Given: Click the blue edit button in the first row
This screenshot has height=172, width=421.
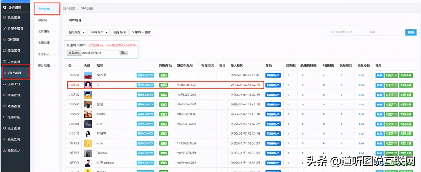Looking at the screenshot, I should (x=379, y=75).
